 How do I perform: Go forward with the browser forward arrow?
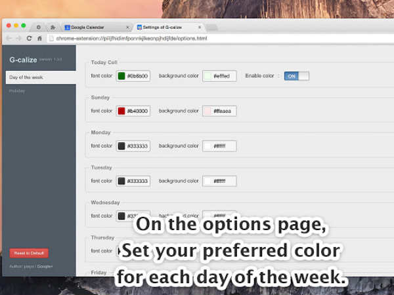point(19,39)
